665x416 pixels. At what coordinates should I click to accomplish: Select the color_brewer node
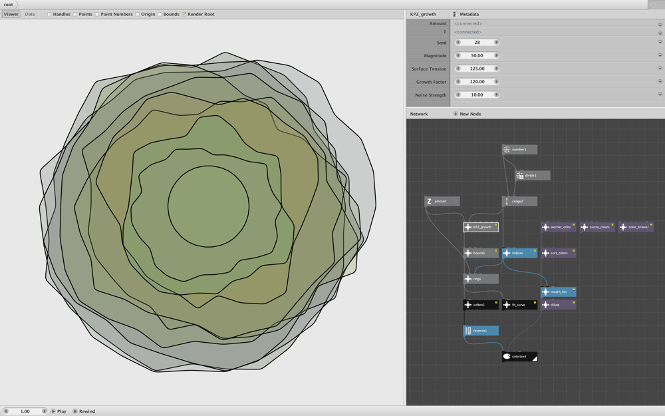tap(636, 227)
